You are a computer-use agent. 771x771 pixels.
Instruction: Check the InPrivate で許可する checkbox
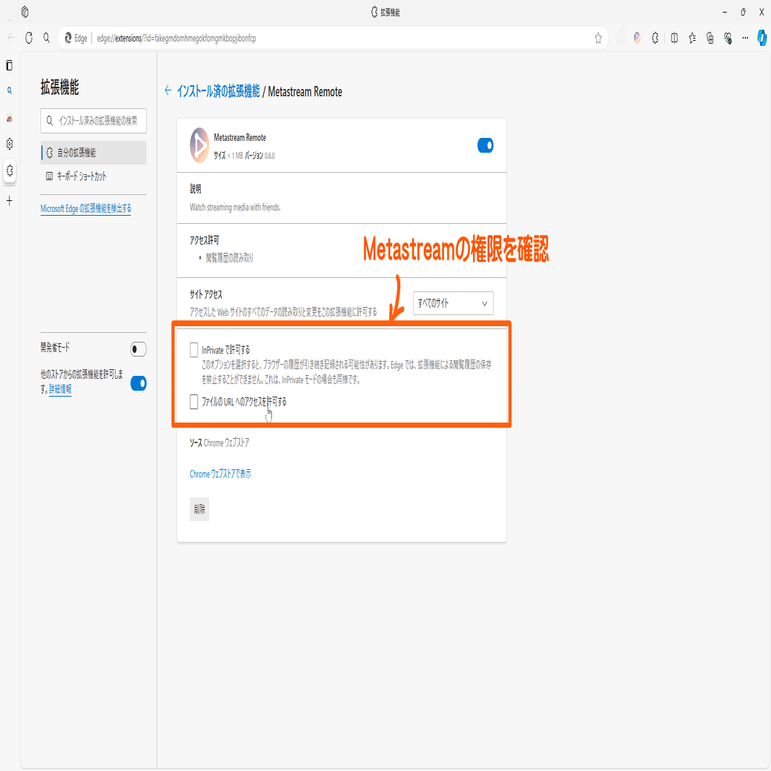click(x=193, y=350)
